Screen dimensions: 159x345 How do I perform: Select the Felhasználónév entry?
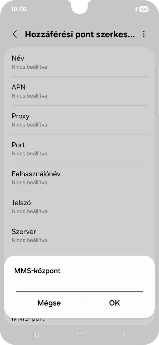79,177
